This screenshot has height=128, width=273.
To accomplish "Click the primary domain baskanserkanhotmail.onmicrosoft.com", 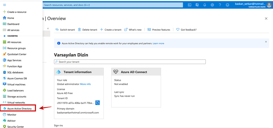I will [x=78, y=112].
